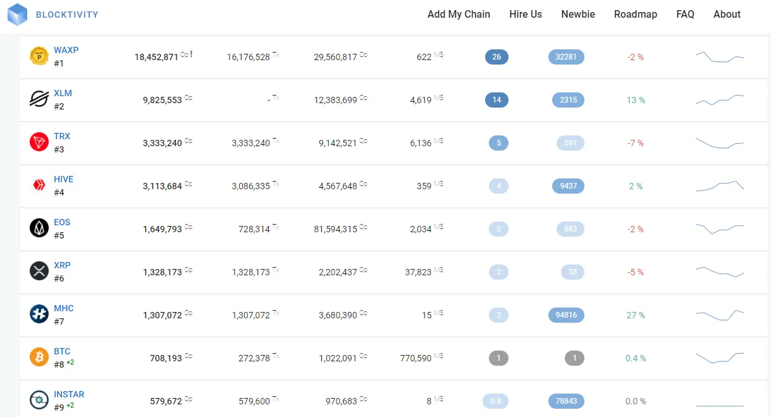
Task: Click the XLM trend sparkline chart
Action: click(x=720, y=100)
